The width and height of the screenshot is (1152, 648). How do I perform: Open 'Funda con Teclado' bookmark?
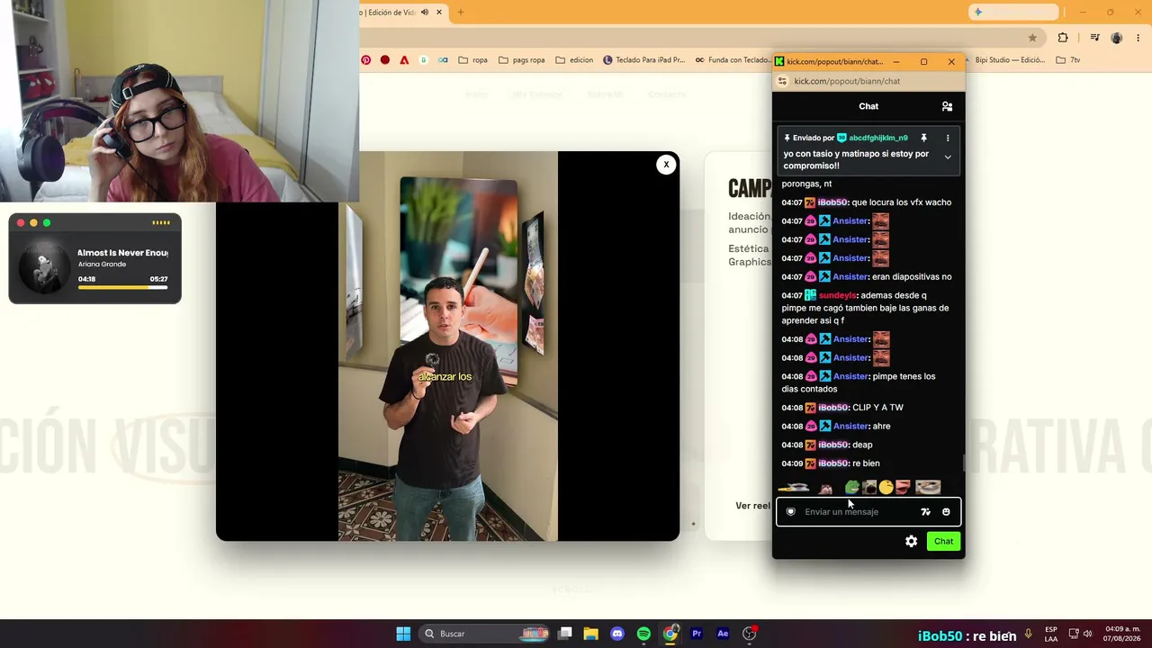point(733,60)
